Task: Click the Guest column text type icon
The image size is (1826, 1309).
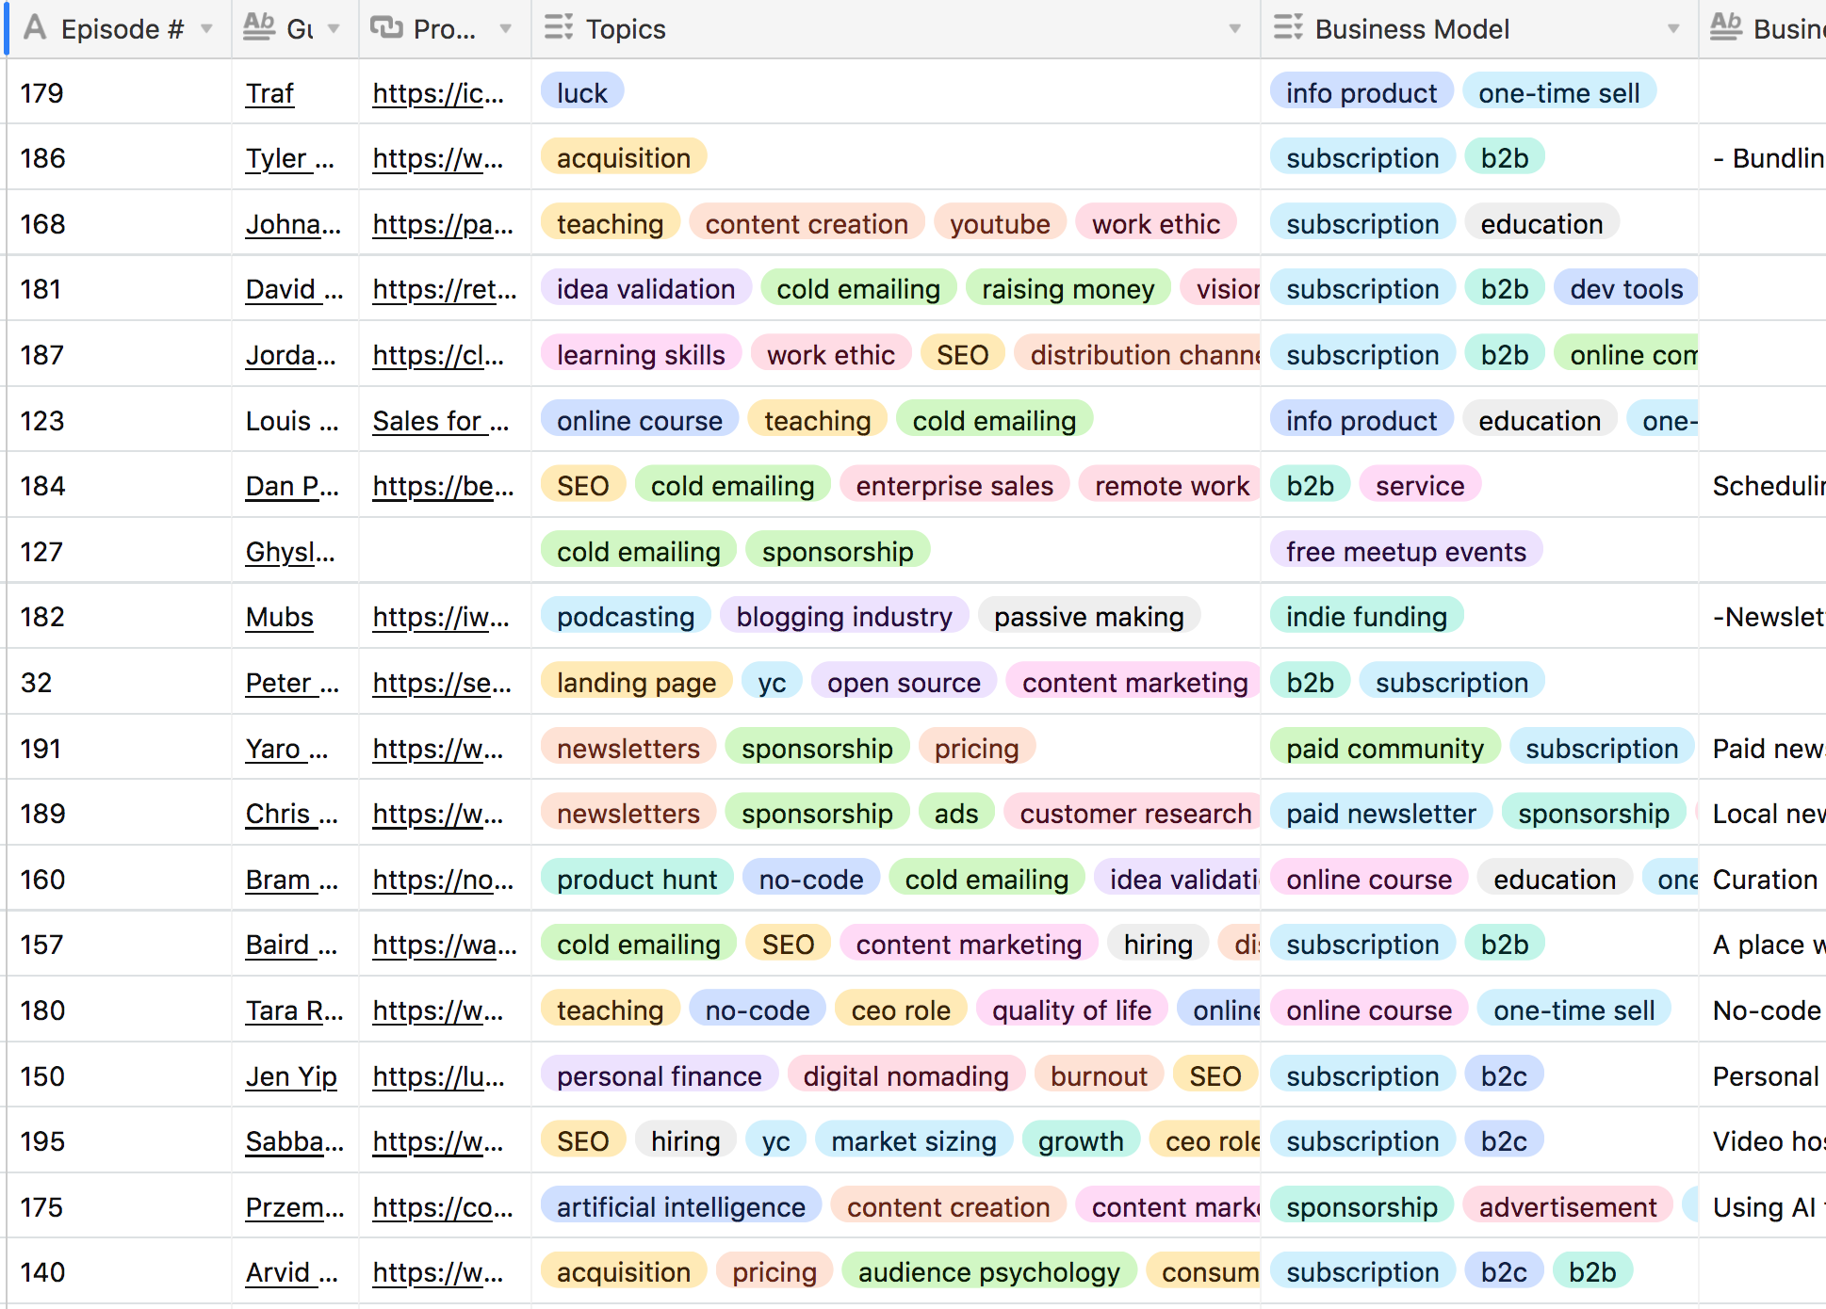Action: pos(258,28)
